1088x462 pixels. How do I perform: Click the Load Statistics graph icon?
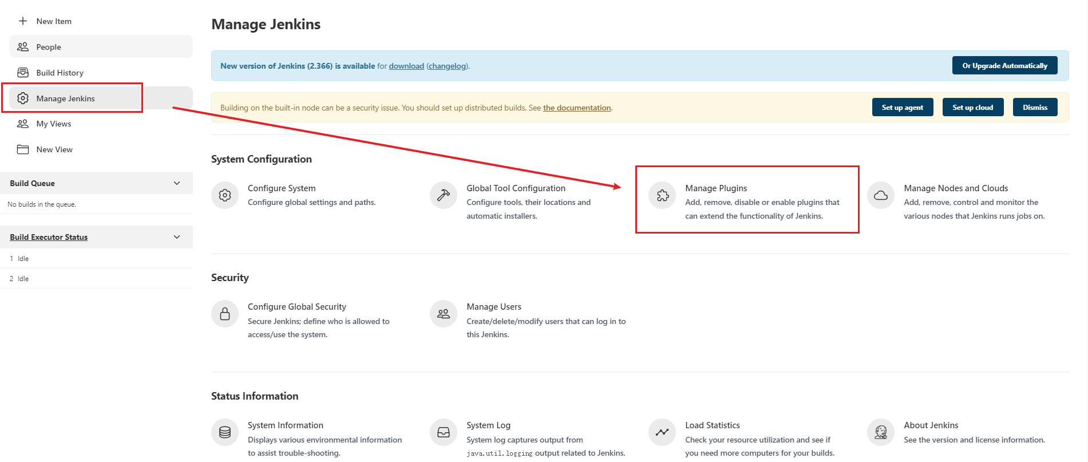point(662,432)
